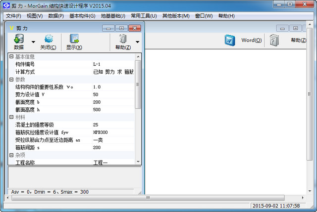Click the 显示(X) notebook icon
The height and width of the screenshot is (212, 317).
point(74,39)
